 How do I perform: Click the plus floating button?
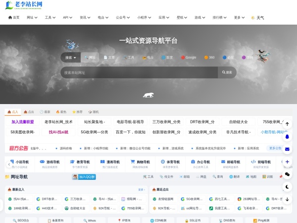pyautogui.click(x=287, y=162)
